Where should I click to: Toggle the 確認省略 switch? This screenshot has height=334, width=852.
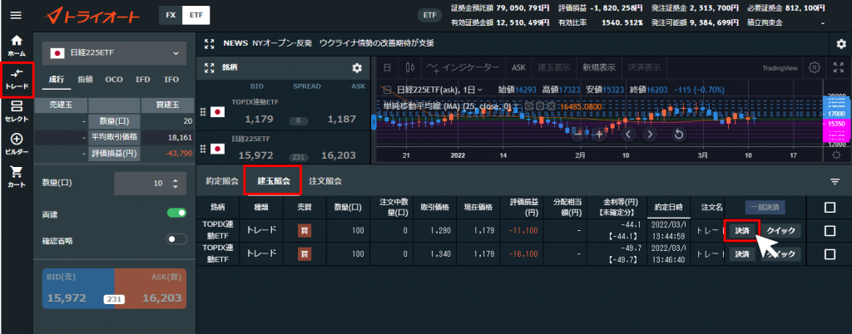176,239
